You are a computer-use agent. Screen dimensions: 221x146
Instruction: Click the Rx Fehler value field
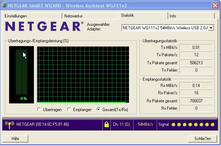pos(196,108)
